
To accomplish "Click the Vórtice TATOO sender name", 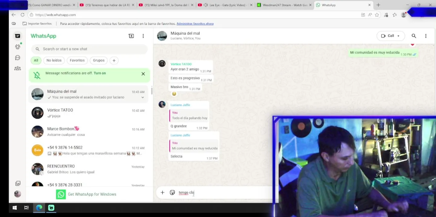I will (181, 64).
